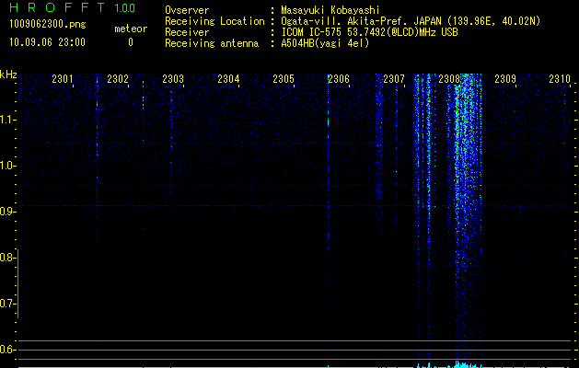The height and width of the screenshot is (368, 579).
Task: Click the date stamp 10.09.06 23:00
Action: [x=47, y=42]
